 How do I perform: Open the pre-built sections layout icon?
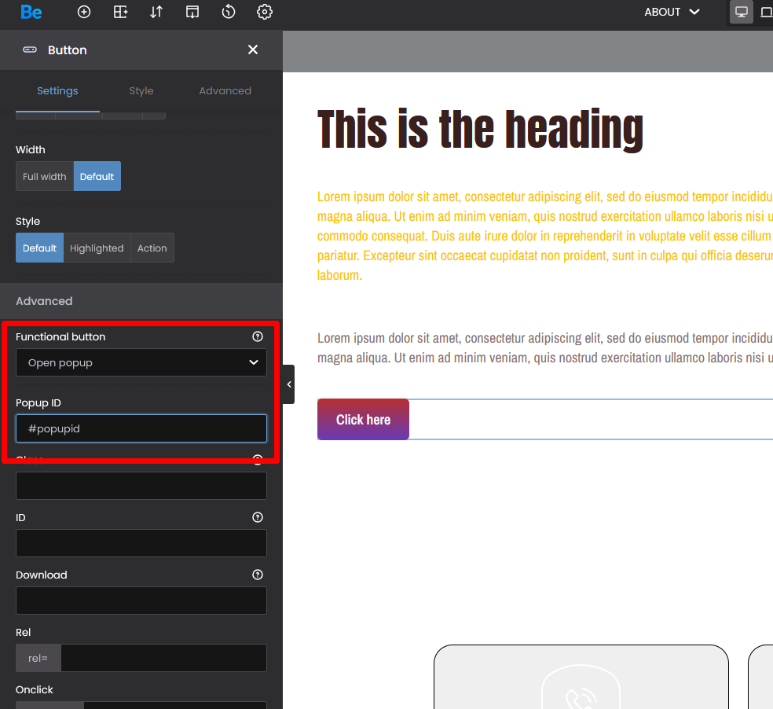pyautogui.click(x=120, y=12)
